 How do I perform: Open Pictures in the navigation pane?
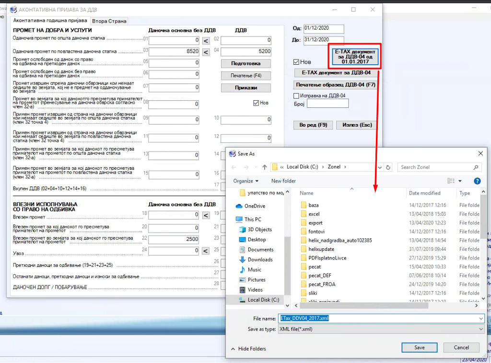(x=257, y=280)
